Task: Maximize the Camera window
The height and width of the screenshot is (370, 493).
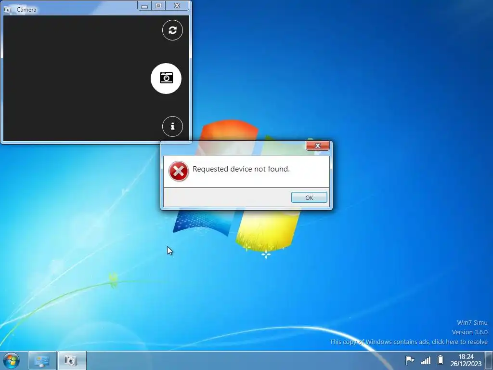Action: [158, 6]
